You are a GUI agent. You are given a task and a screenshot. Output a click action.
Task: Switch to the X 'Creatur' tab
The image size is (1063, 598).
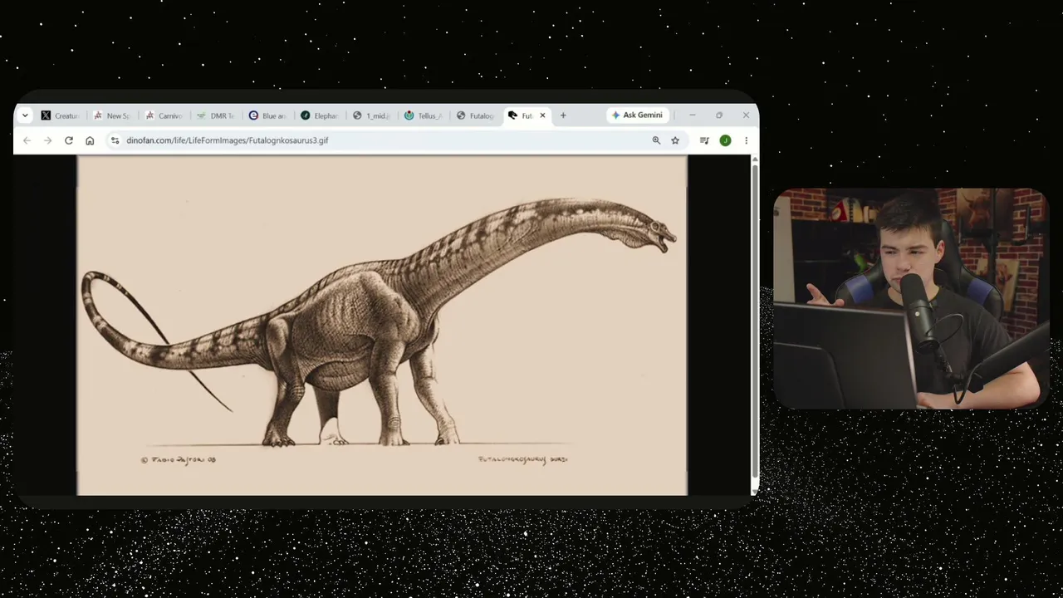(61, 115)
